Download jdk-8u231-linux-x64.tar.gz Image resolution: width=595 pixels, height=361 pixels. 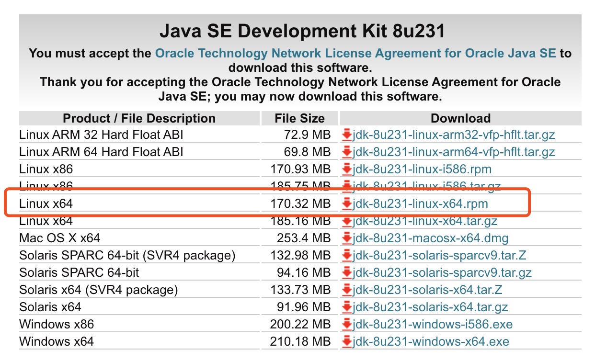[x=425, y=221]
